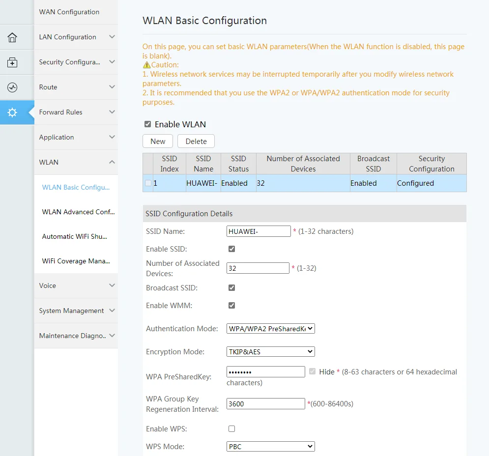Uncheck the Enable WLAN checkbox
489x456 pixels.
147,124
